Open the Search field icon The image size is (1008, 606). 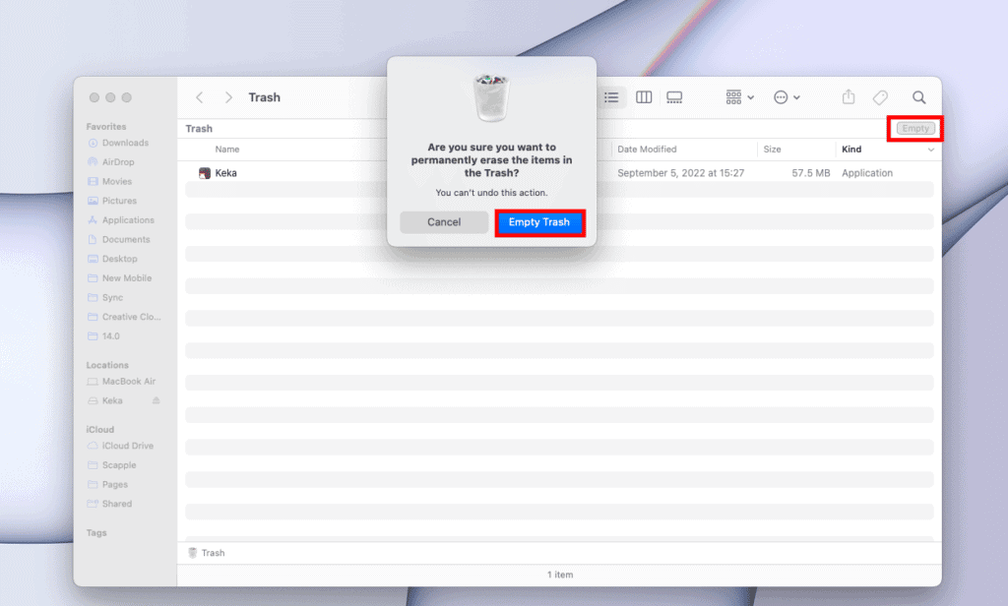point(918,97)
